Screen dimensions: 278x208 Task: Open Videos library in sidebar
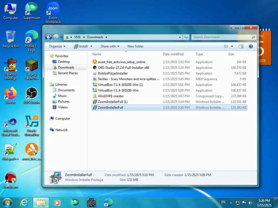click(60, 107)
